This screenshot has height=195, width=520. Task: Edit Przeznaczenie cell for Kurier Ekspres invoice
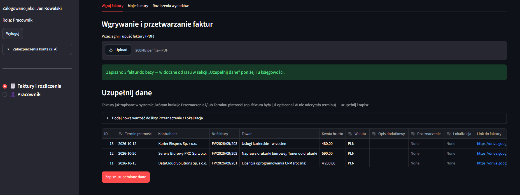click(x=426, y=143)
